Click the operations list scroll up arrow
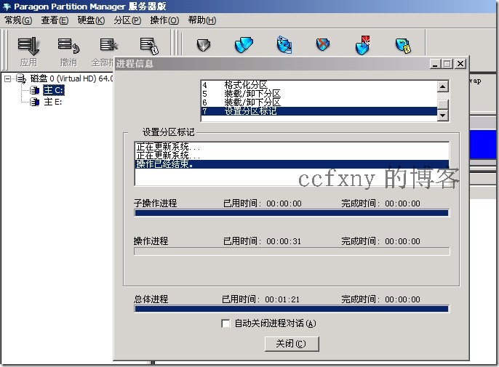Image resolution: width=499 pixels, height=367 pixels. tap(443, 86)
